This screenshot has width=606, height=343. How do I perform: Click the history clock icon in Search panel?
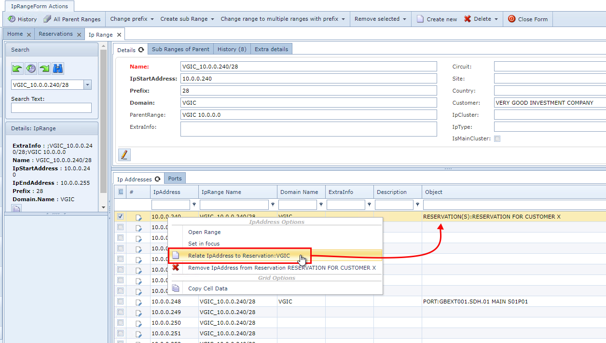(x=31, y=69)
